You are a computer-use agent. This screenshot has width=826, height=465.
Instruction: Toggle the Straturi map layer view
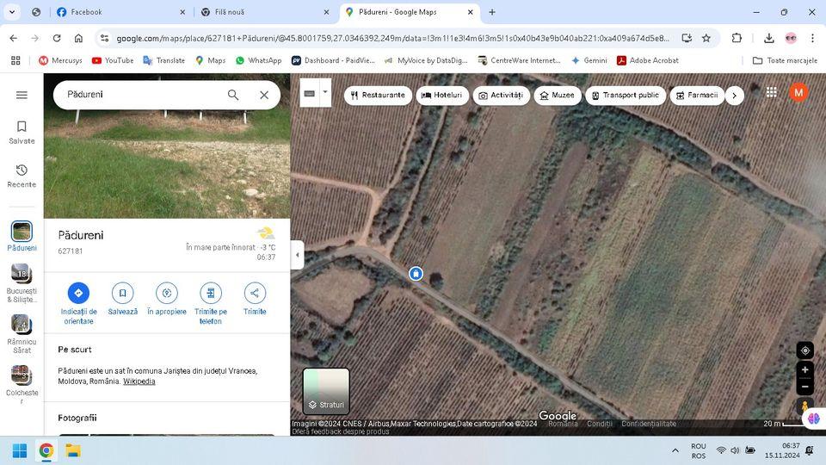(326, 391)
